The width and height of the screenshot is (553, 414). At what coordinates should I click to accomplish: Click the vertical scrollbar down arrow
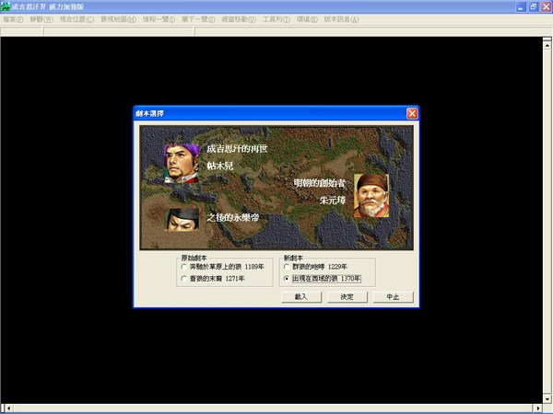tap(547, 399)
